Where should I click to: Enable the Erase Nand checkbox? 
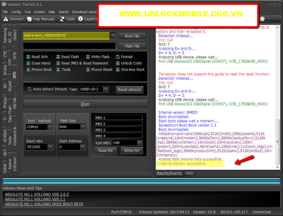28,63
